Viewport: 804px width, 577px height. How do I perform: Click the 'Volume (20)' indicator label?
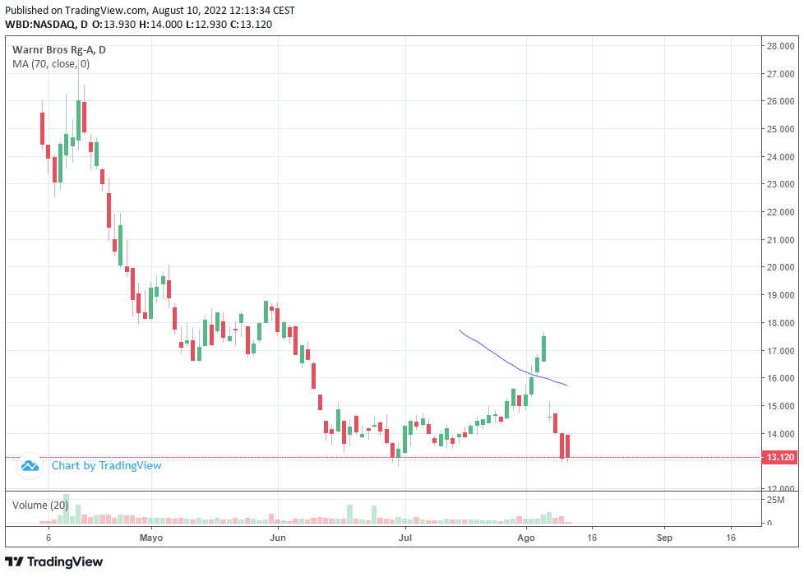[x=40, y=505]
